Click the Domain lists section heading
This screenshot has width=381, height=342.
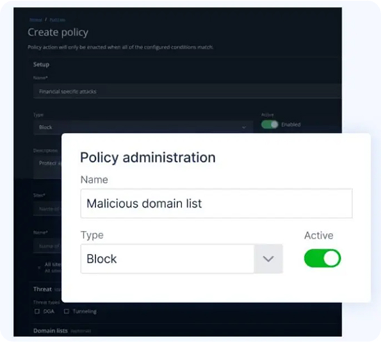coord(50,331)
